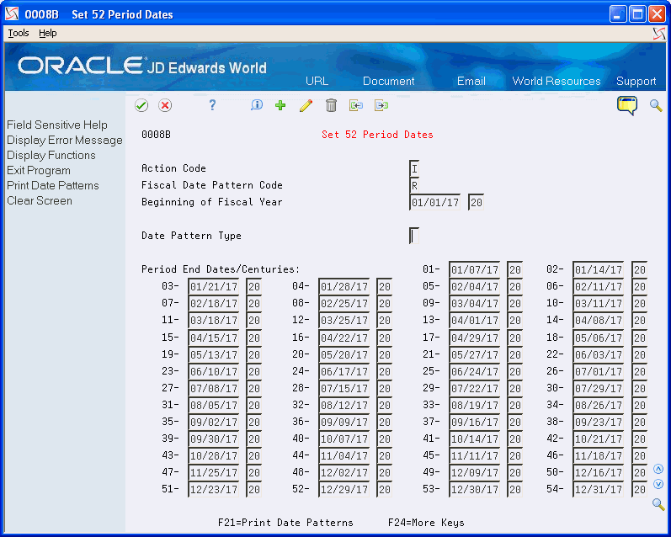This screenshot has height=537, width=671.
Task: Choose Exit Program
Action: (39, 170)
